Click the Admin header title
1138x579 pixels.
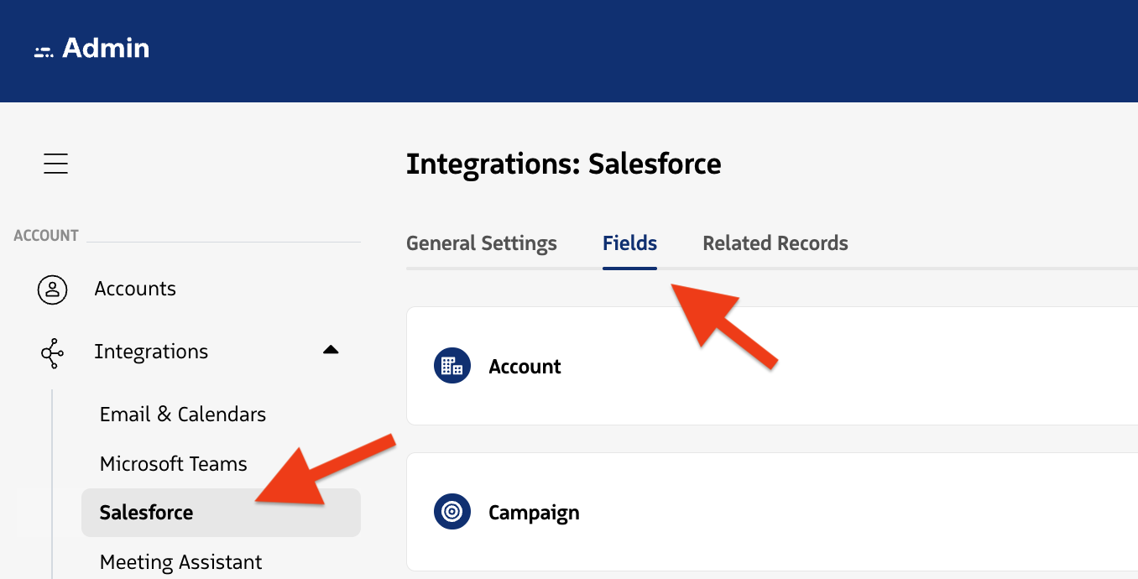pyautogui.click(x=106, y=49)
